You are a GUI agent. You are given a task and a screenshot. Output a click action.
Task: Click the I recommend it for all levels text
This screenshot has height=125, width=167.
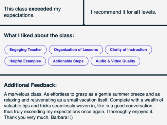[123, 12]
